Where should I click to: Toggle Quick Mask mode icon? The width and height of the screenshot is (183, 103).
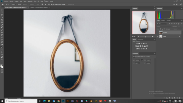coord(2,70)
